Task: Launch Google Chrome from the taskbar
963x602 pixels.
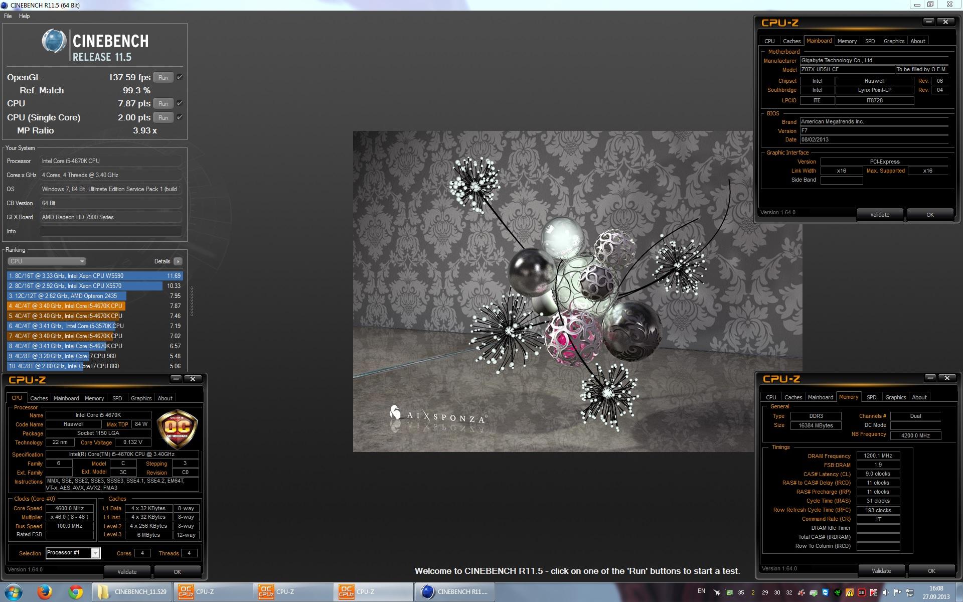Action: pyautogui.click(x=76, y=592)
